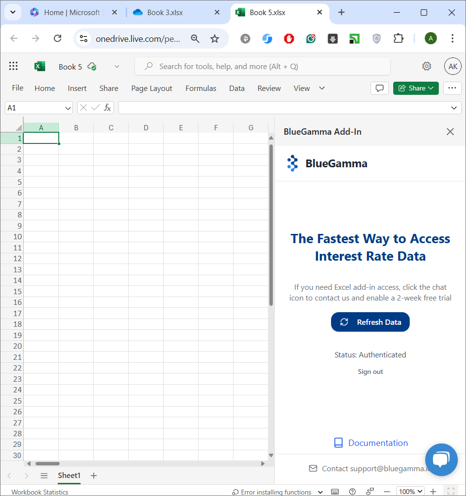
Task: Open the Formulas ribbon tab
Action: [200, 88]
